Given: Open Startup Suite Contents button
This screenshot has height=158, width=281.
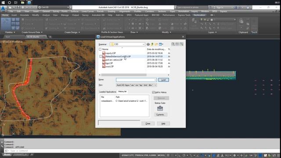Looking at the screenshot, I should click(x=161, y=115).
